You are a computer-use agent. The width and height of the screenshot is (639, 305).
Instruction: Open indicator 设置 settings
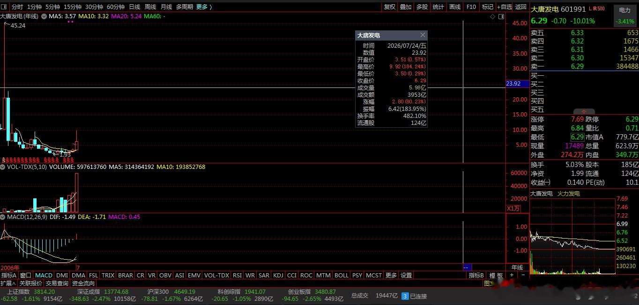[406, 276]
